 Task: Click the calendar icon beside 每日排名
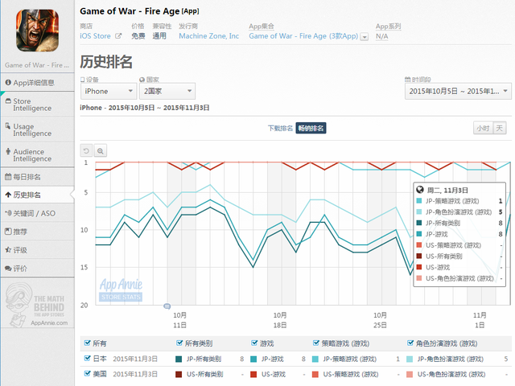coord(8,177)
